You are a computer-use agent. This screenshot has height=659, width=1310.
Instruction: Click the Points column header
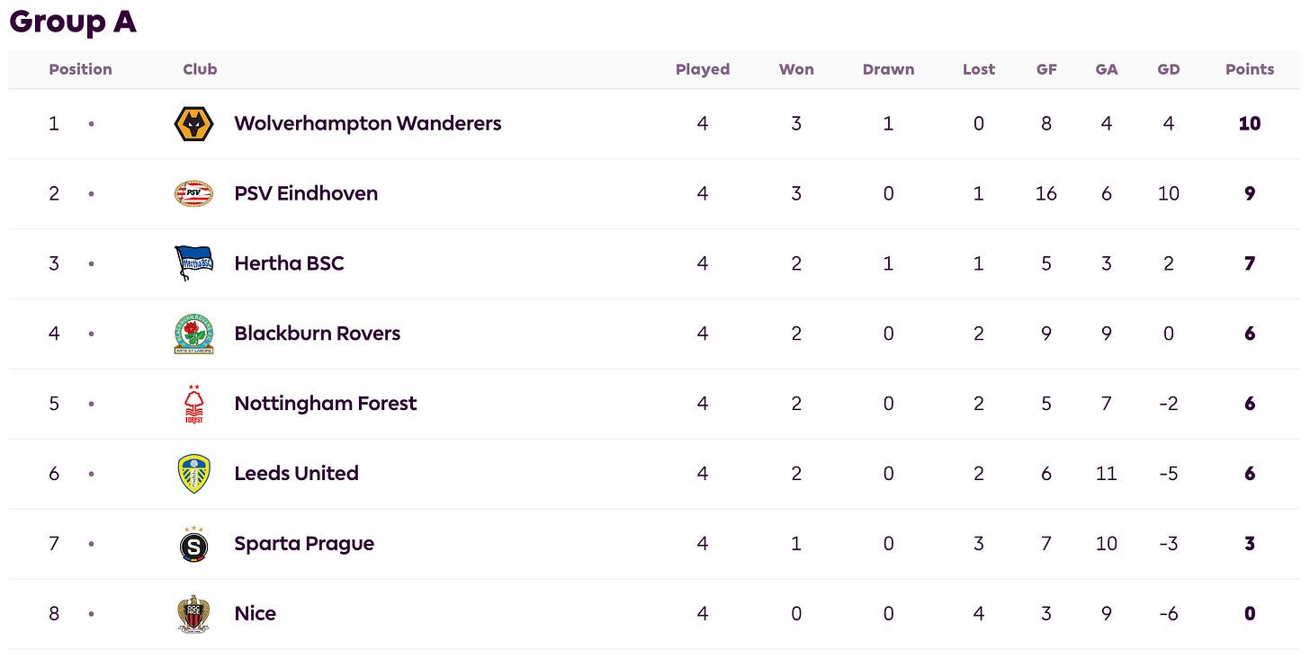[1250, 69]
